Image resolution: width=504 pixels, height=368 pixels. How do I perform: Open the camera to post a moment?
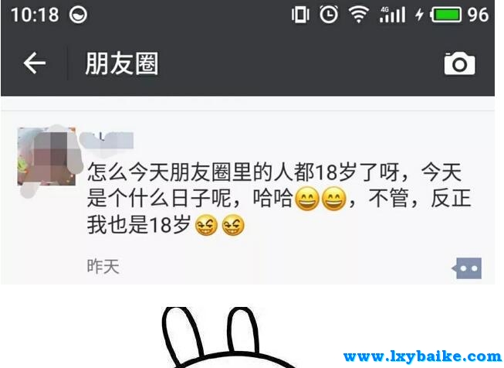coord(459,63)
